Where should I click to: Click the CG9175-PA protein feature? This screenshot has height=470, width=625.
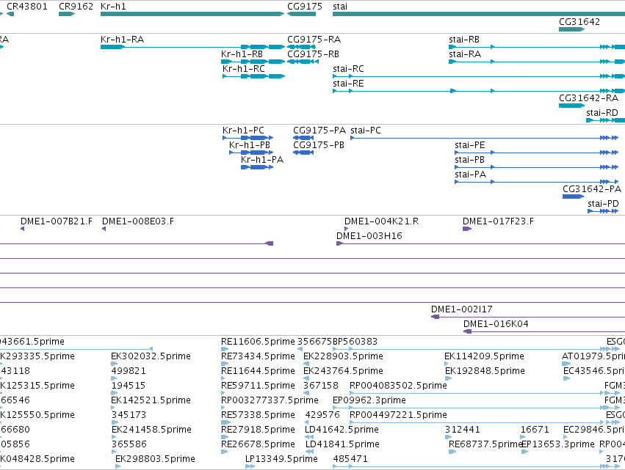pyautogui.click(x=303, y=138)
